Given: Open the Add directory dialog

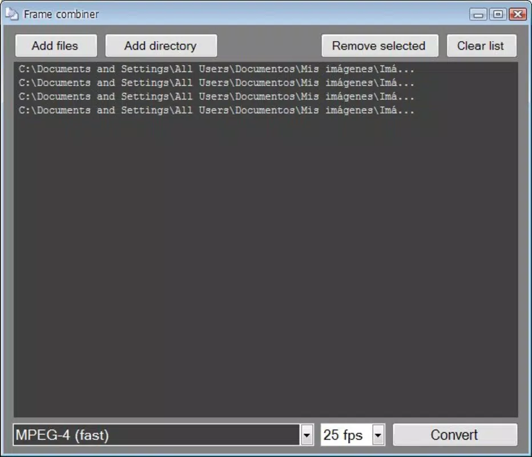Looking at the screenshot, I should point(161,46).
